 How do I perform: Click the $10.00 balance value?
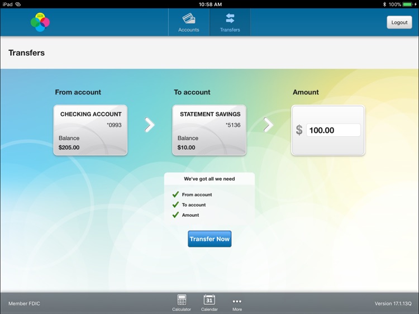pos(186,148)
